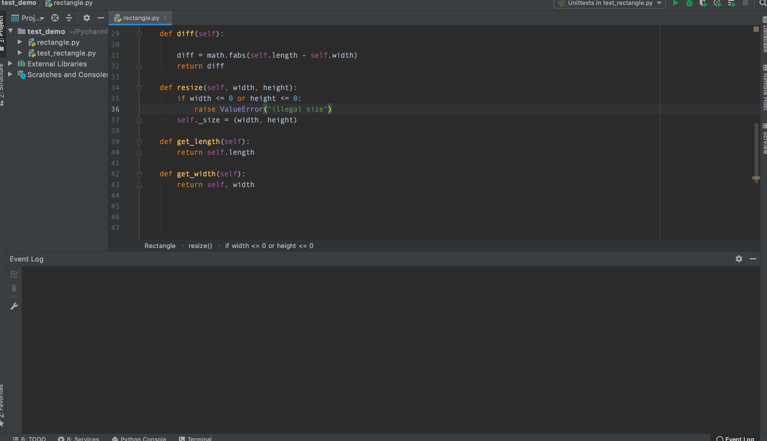The image size is (767, 441).
Task: Click test_demo in the navigation bar
Action: [x=19, y=3]
